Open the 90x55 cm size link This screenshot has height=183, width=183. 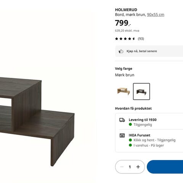[x=156, y=14]
